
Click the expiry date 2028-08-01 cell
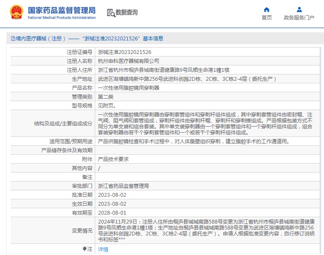point(112,212)
